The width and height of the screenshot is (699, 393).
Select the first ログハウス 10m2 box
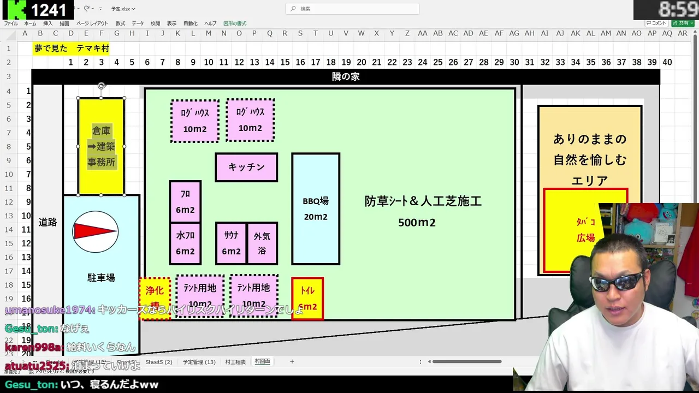[195, 121]
